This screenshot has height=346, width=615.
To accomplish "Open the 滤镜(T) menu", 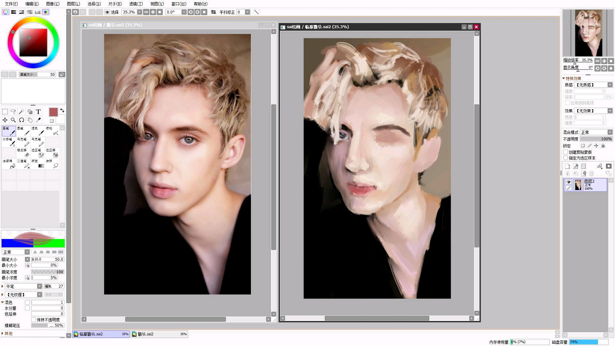I will pyautogui.click(x=136, y=4).
